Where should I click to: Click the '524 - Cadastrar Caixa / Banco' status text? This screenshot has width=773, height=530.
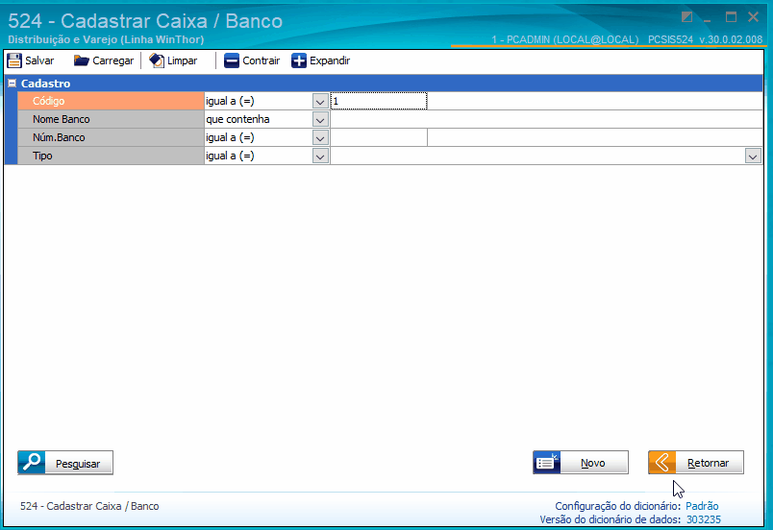[89, 506]
